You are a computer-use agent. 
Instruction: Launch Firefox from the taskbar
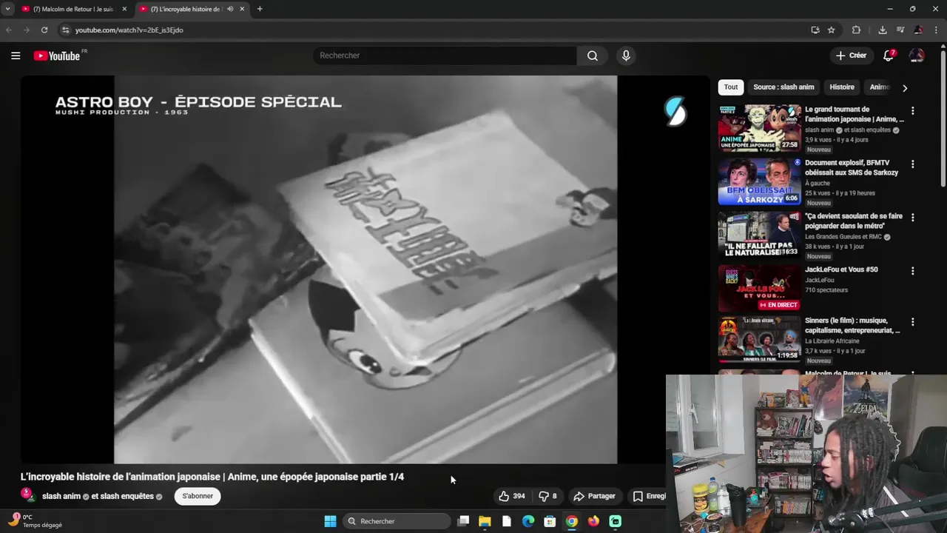(593, 521)
